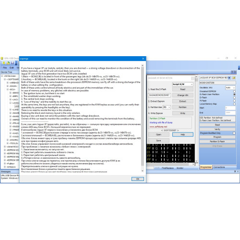Image resolution: width=240 pixels, height=240 pixels.
Task: Click the VIN number input field
Action: (159, 95)
